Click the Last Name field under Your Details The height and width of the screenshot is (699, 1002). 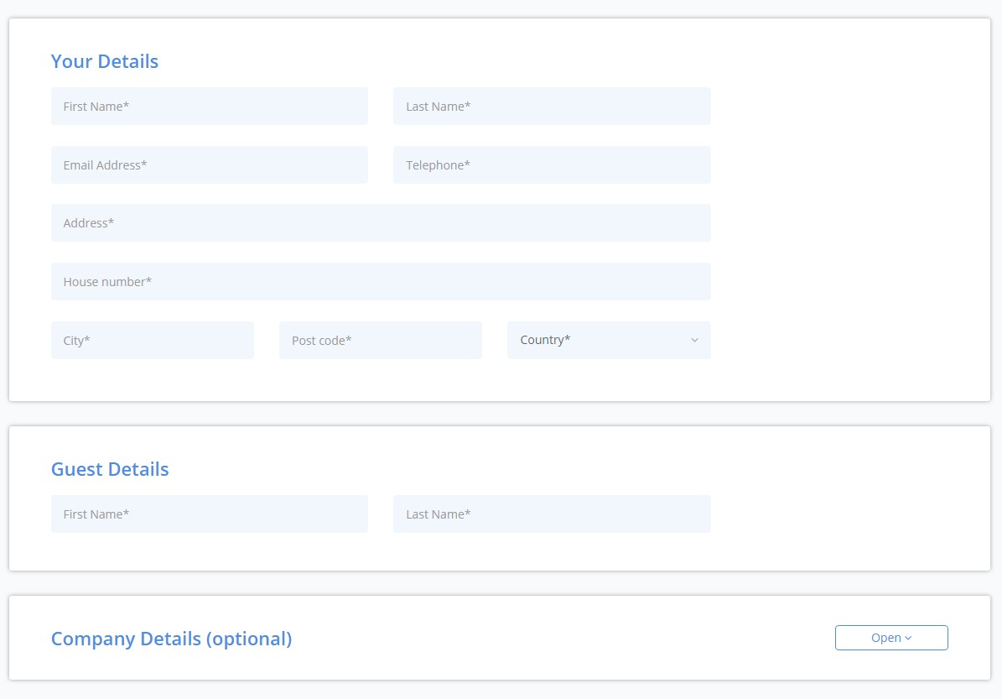coord(552,106)
